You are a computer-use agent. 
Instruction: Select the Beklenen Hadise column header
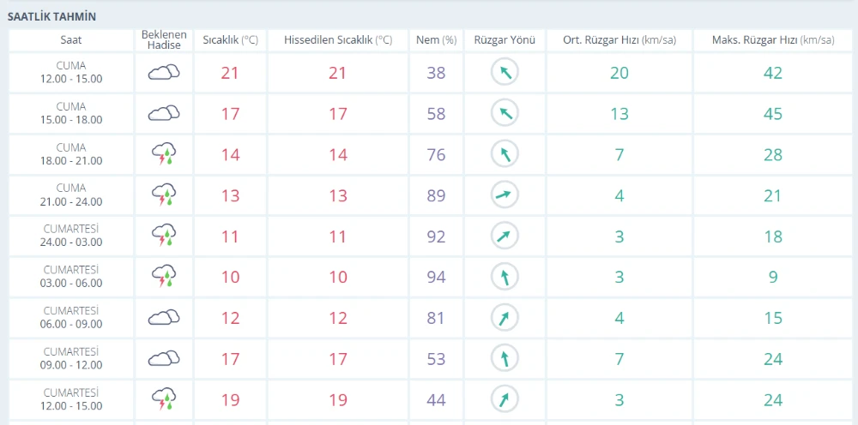(x=163, y=40)
